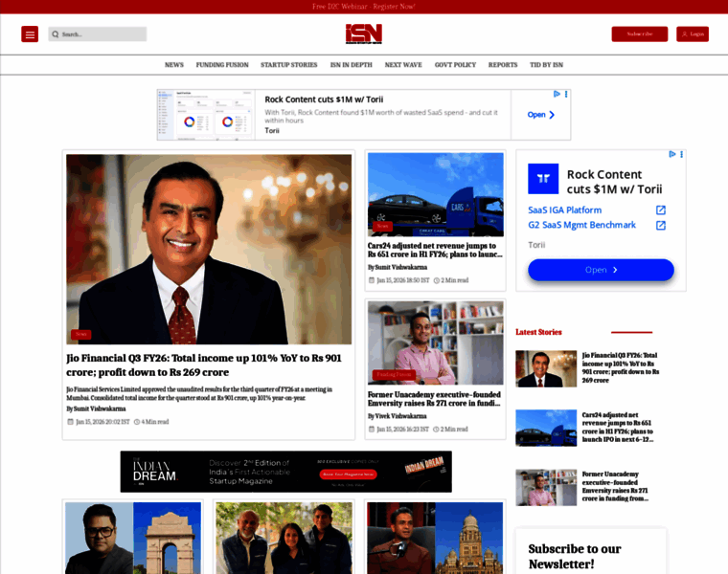Open the hamburger menu button
The image size is (728, 574).
click(x=30, y=34)
